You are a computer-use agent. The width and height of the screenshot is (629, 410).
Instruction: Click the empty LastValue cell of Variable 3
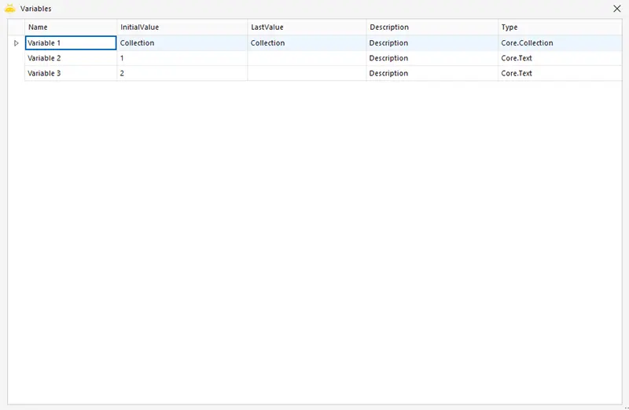pos(307,73)
